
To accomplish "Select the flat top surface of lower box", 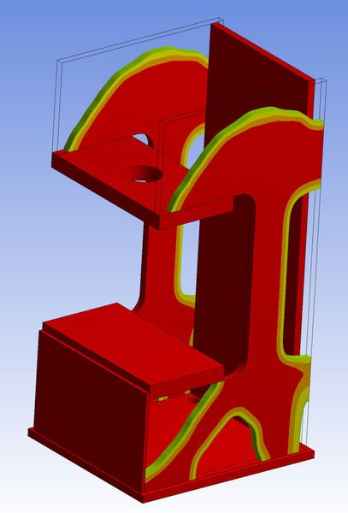I will coord(133,344).
